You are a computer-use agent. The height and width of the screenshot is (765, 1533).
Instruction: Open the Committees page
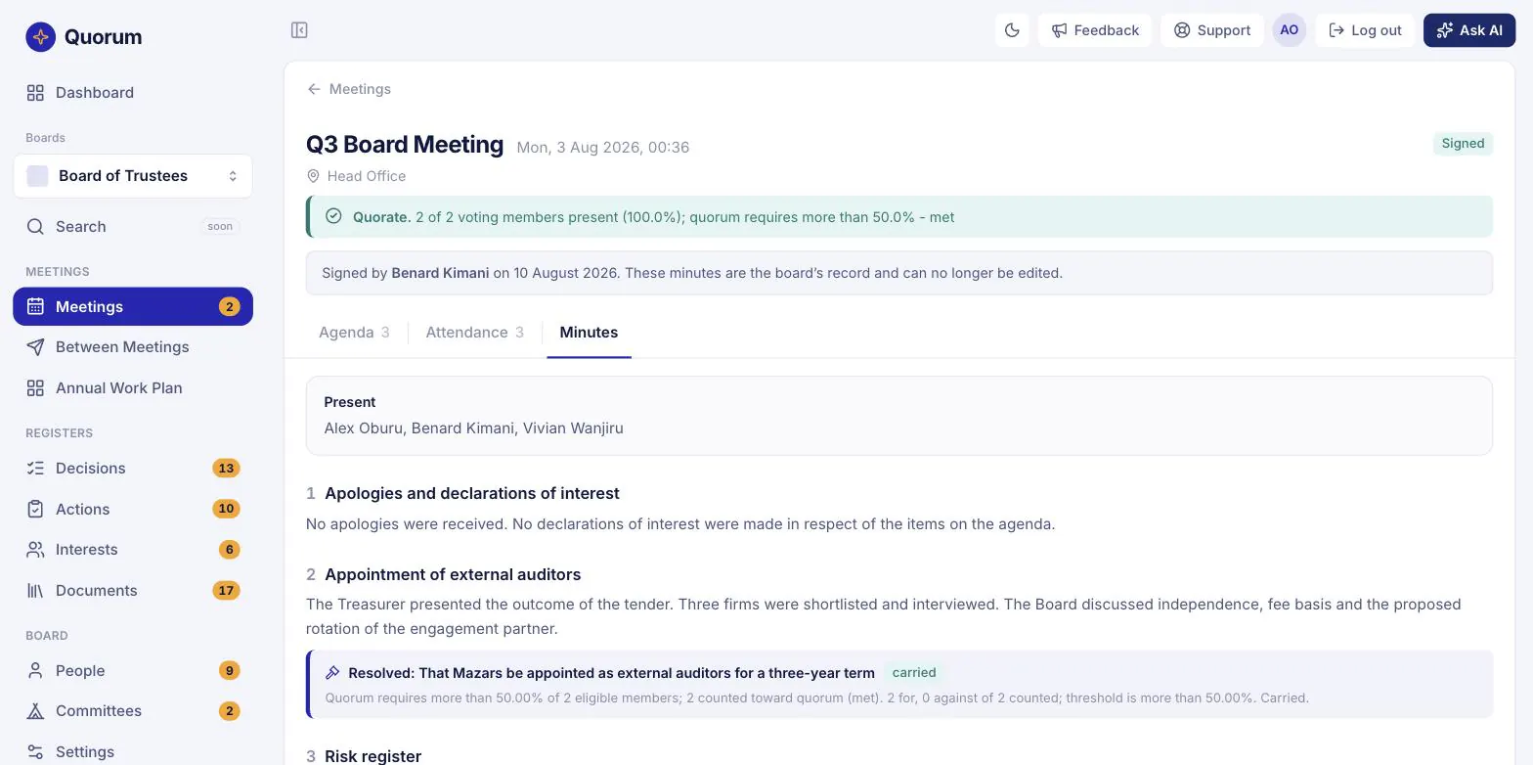[133, 711]
